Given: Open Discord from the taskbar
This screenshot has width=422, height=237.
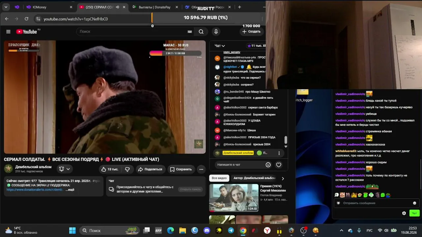Looking at the screenshot, I should 207,230.
